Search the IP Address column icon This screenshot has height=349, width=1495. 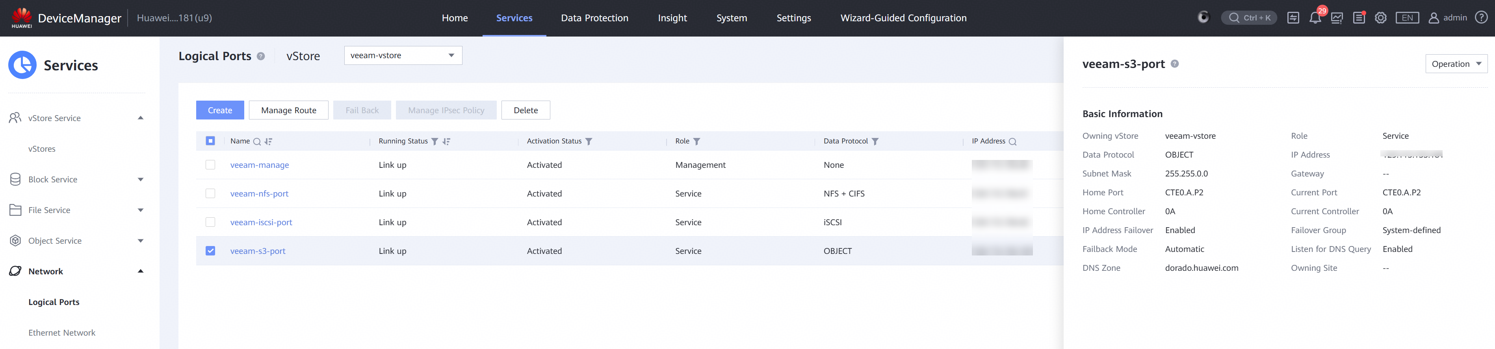tap(1013, 142)
